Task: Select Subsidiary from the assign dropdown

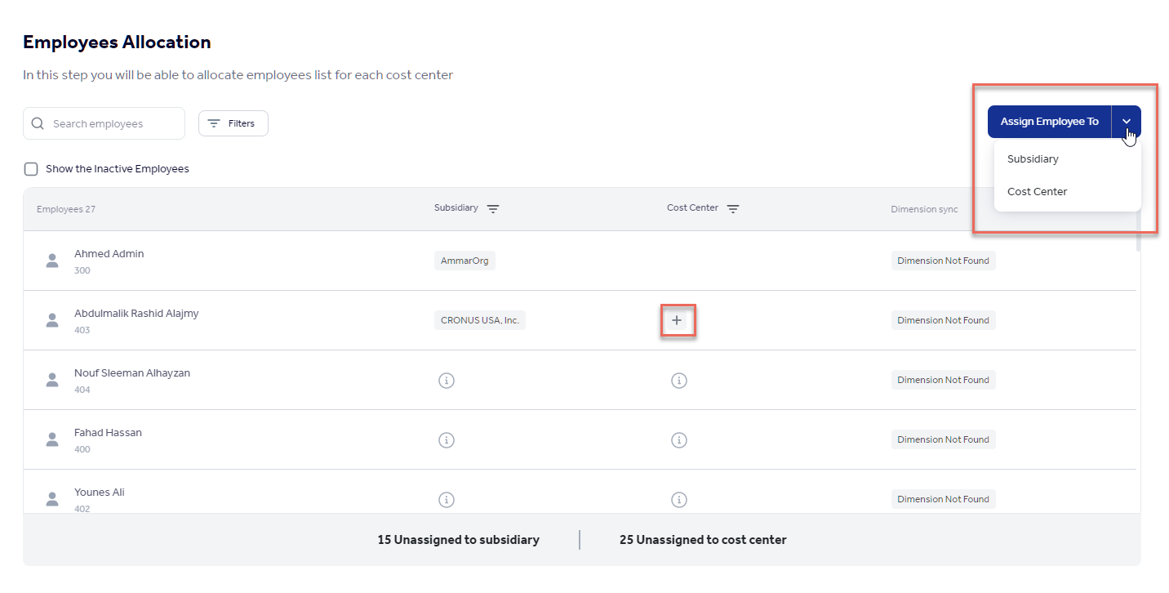Action: (1033, 158)
